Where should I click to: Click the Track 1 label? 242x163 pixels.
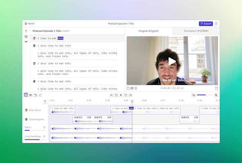point(28,127)
